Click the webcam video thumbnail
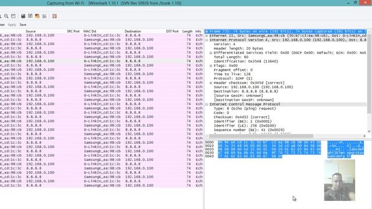 [x=339, y=180]
